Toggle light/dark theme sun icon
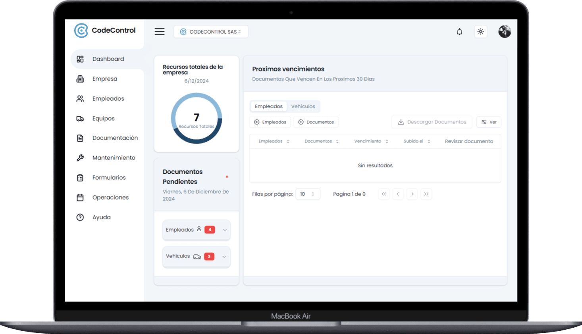582x334 pixels. (x=480, y=32)
